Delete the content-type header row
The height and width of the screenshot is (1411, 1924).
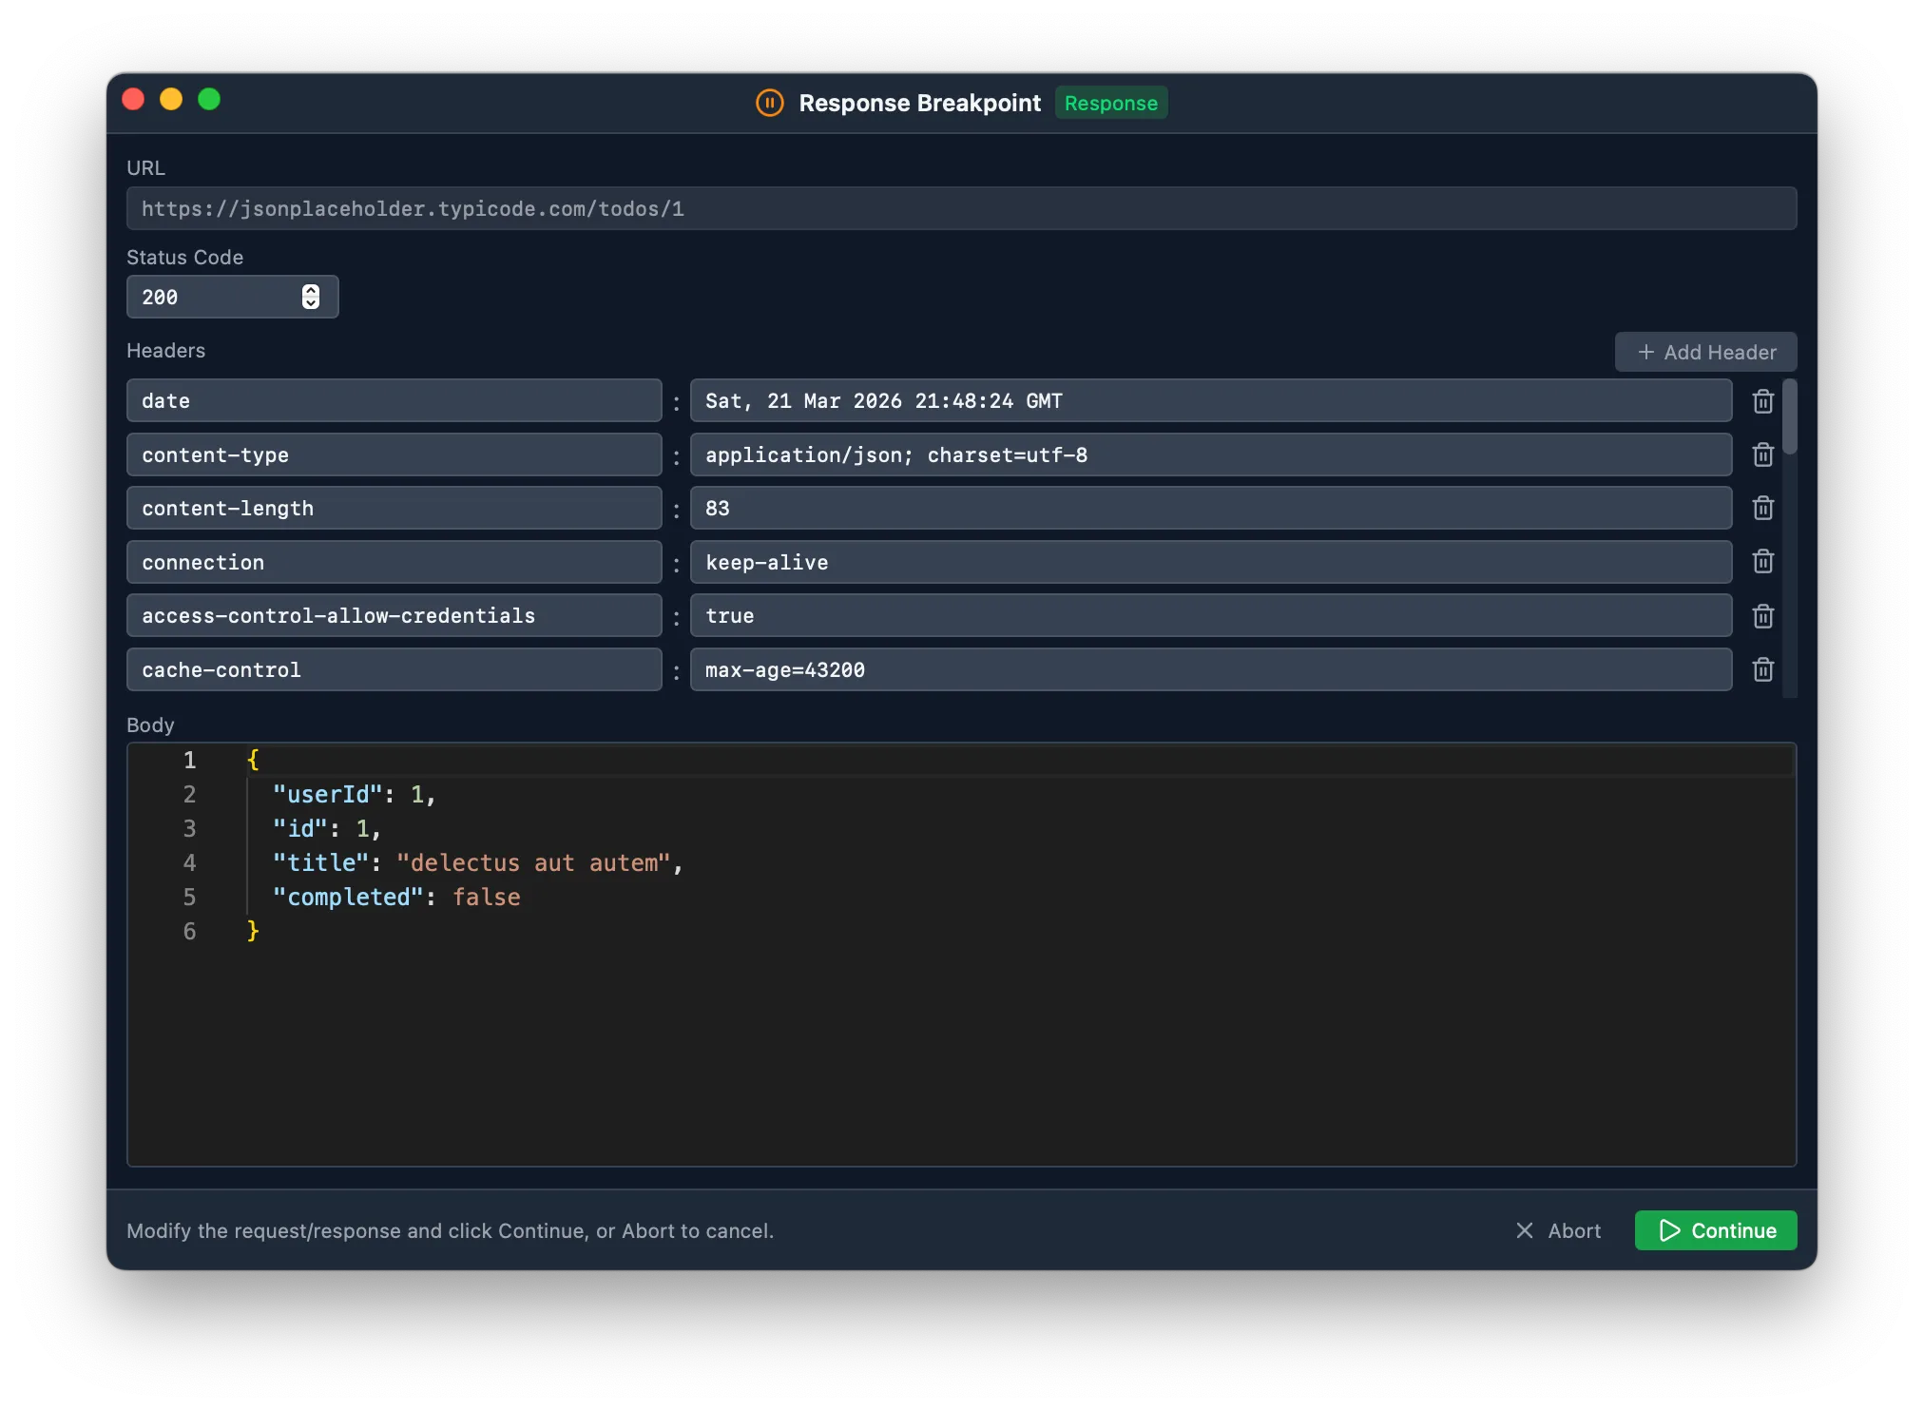click(x=1762, y=454)
